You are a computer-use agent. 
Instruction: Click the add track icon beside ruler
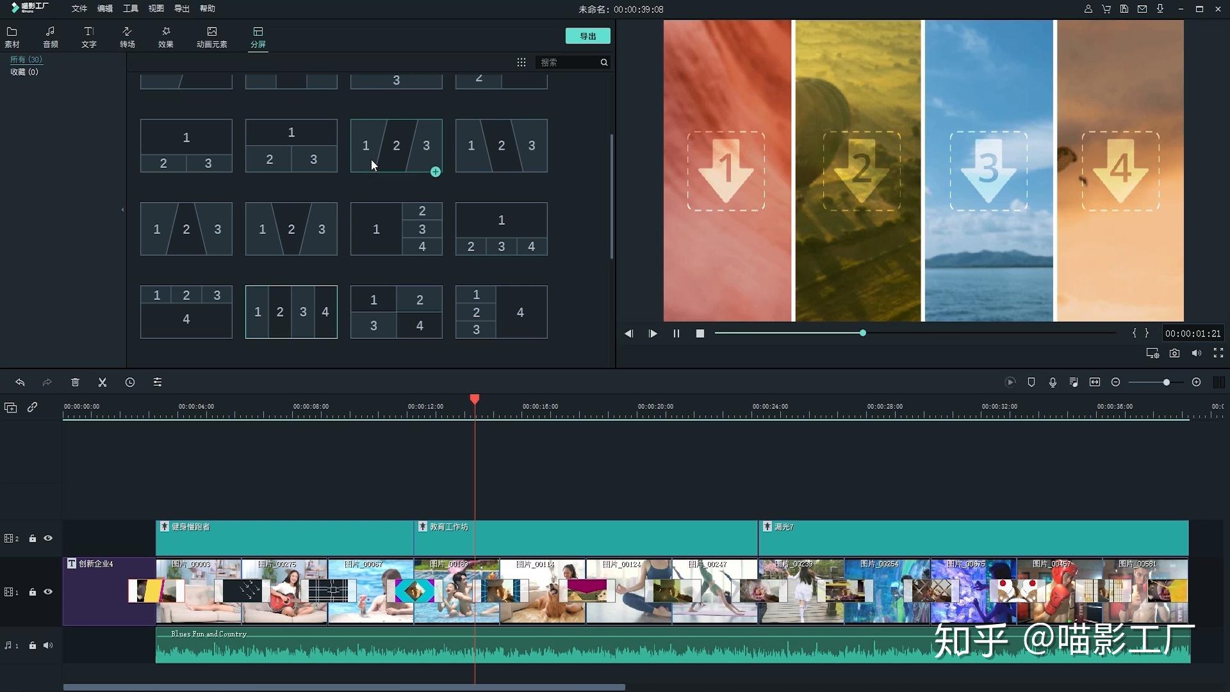tap(10, 408)
